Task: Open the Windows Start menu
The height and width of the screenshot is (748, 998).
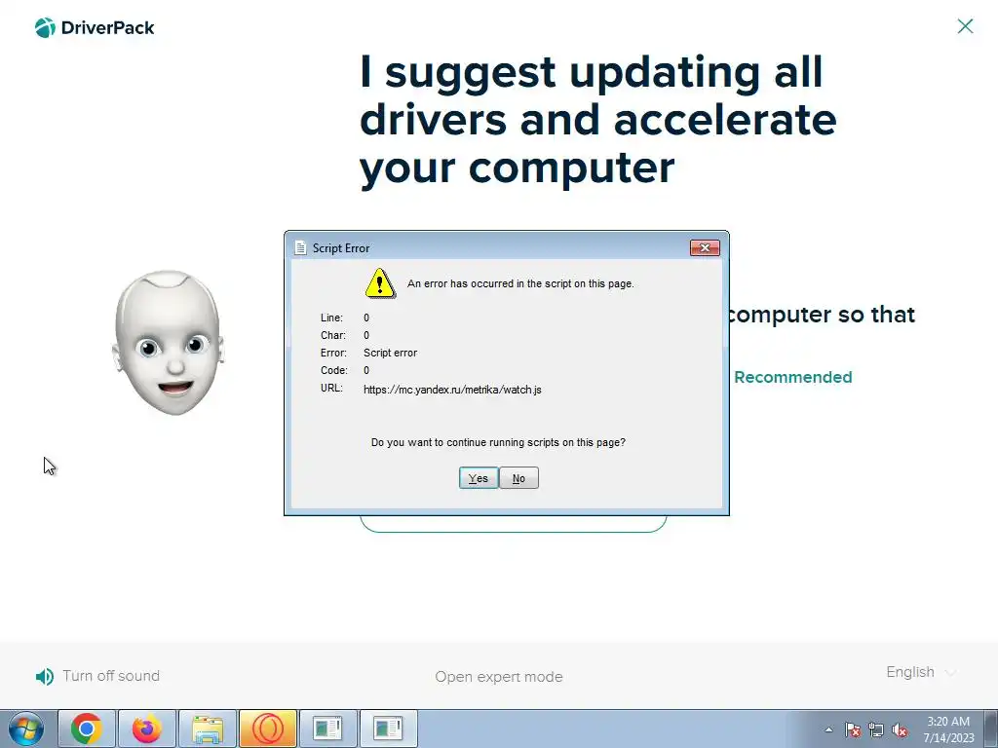Action: 26,729
